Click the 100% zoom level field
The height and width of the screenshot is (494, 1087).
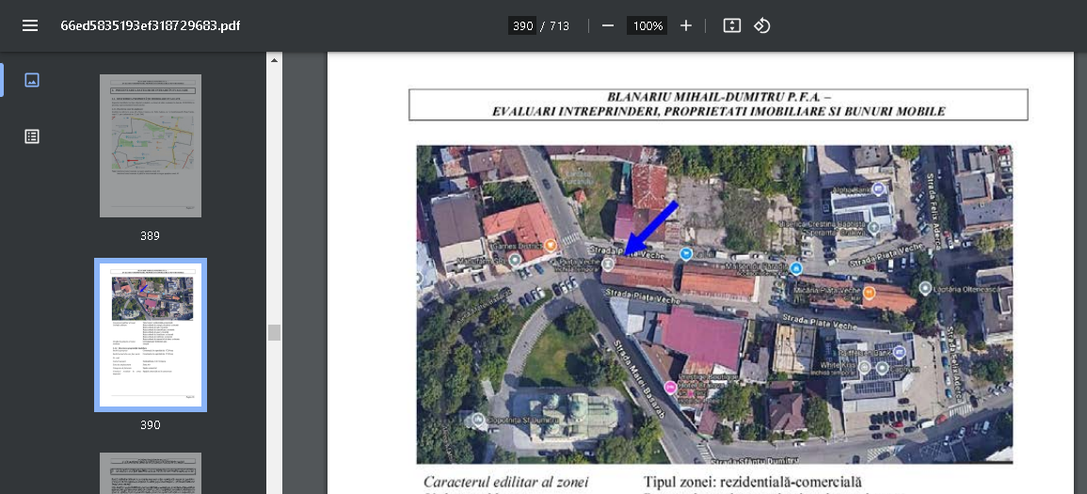tap(647, 26)
